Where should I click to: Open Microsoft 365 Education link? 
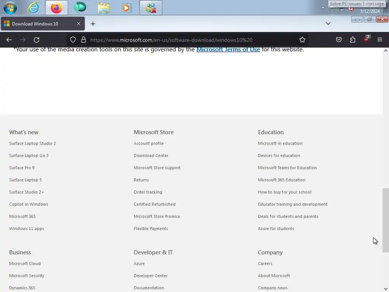point(281,180)
